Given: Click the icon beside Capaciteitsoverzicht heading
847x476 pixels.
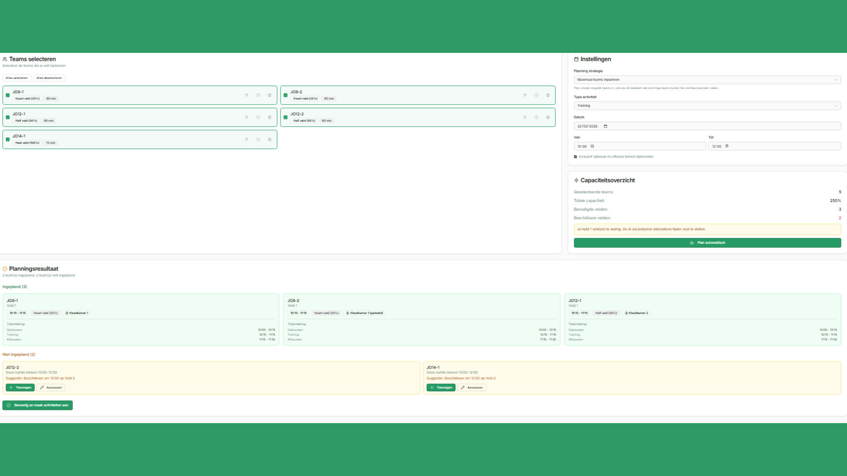Looking at the screenshot, I should click(576, 180).
